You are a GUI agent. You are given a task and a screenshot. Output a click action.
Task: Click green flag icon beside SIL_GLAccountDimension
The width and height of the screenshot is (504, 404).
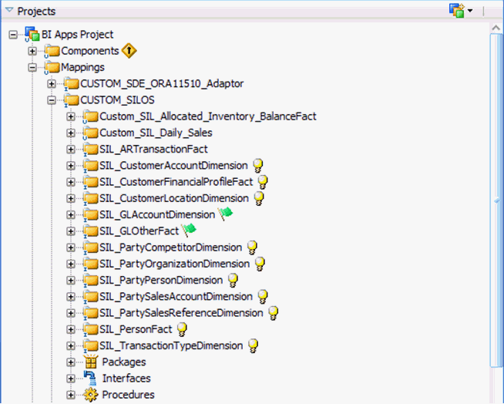[225, 214]
